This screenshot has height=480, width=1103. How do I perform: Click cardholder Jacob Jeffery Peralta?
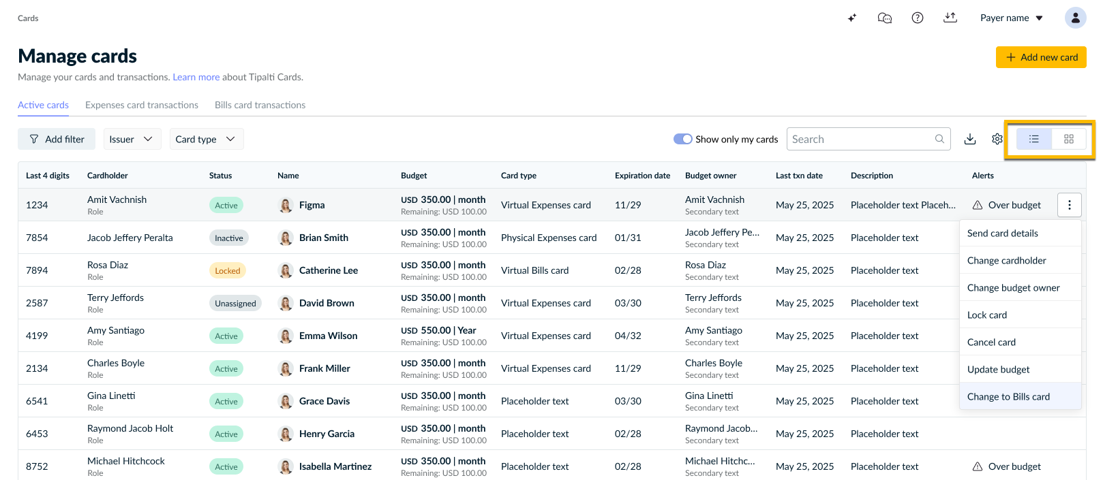[130, 238]
